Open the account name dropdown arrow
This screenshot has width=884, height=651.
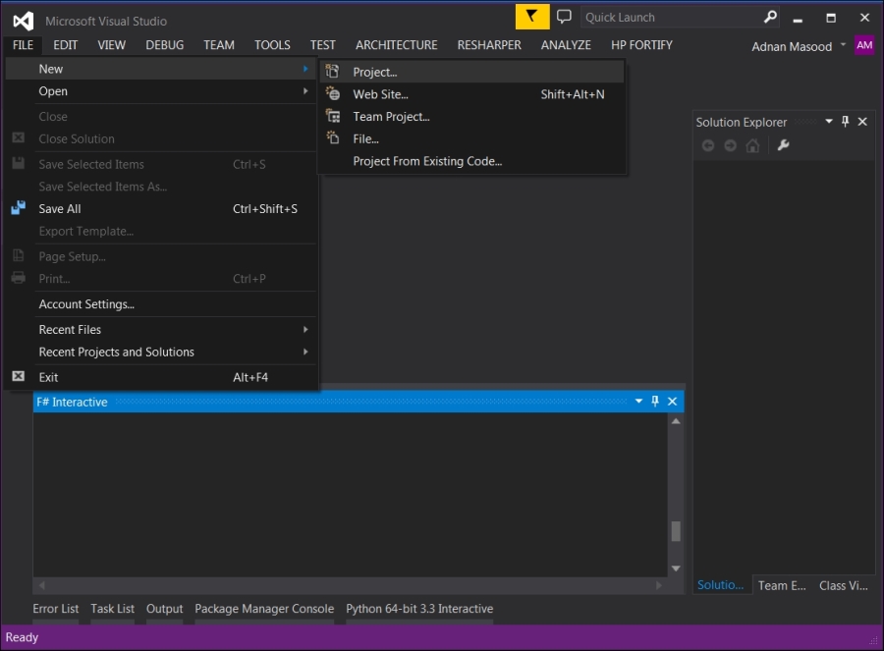tap(843, 44)
